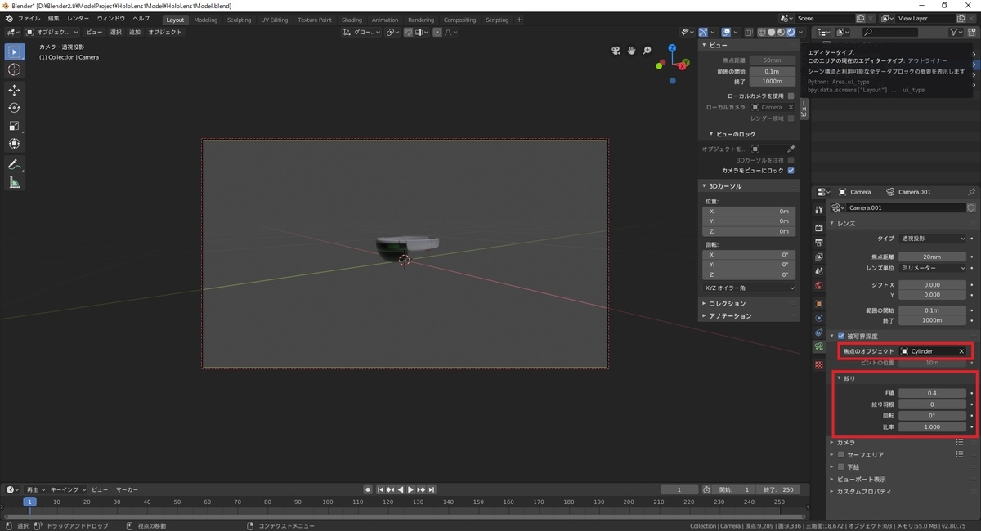The image size is (981, 531).
Task: Toggle proportional editing in the viewport header
Action: pos(438,32)
